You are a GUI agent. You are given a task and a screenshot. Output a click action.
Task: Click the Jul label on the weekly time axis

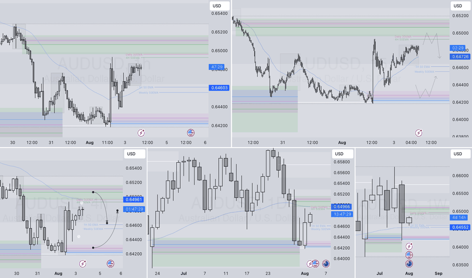[x=379, y=273]
